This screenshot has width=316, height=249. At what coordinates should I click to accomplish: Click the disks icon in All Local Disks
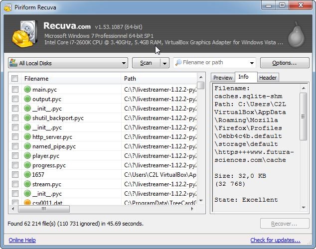(x=13, y=63)
